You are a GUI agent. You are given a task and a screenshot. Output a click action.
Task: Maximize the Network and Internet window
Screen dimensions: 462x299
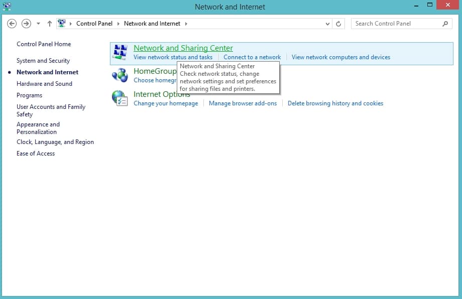[x=430, y=5]
